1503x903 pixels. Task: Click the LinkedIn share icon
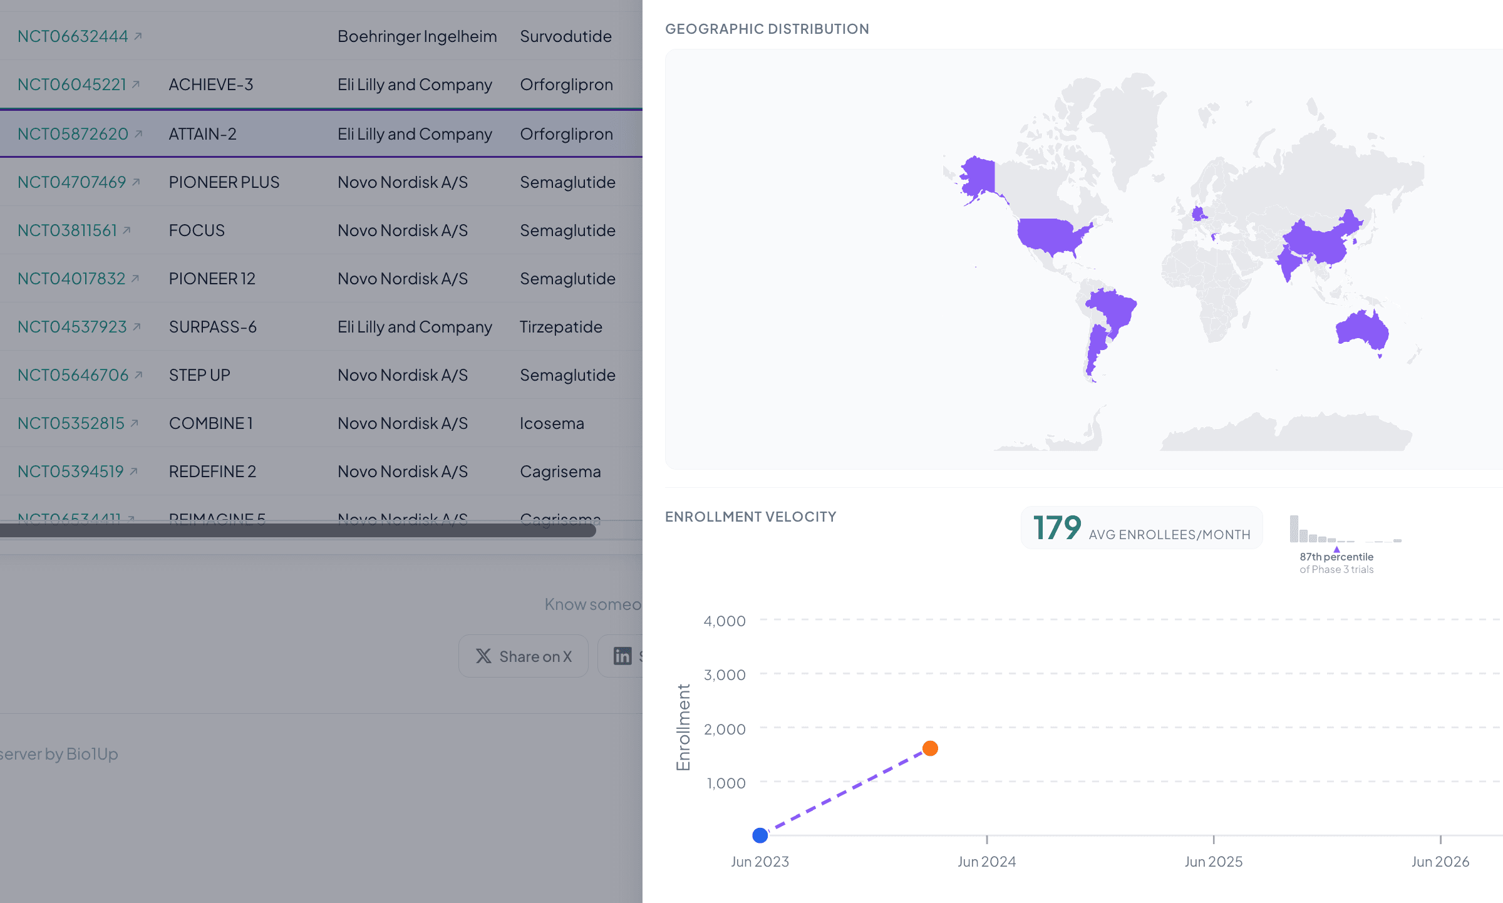click(622, 656)
